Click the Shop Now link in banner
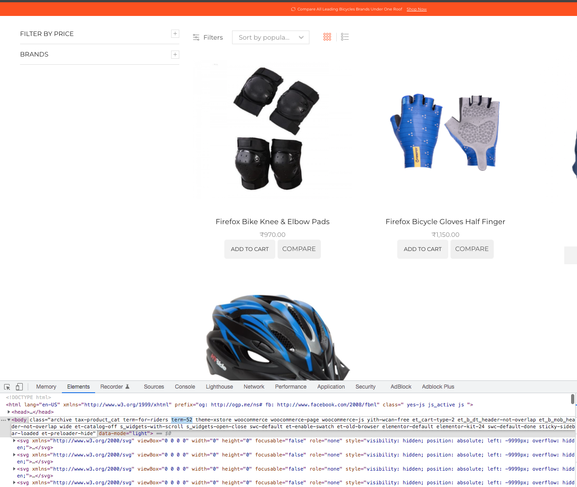This screenshot has width=577, height=487. tap(416, 9)
